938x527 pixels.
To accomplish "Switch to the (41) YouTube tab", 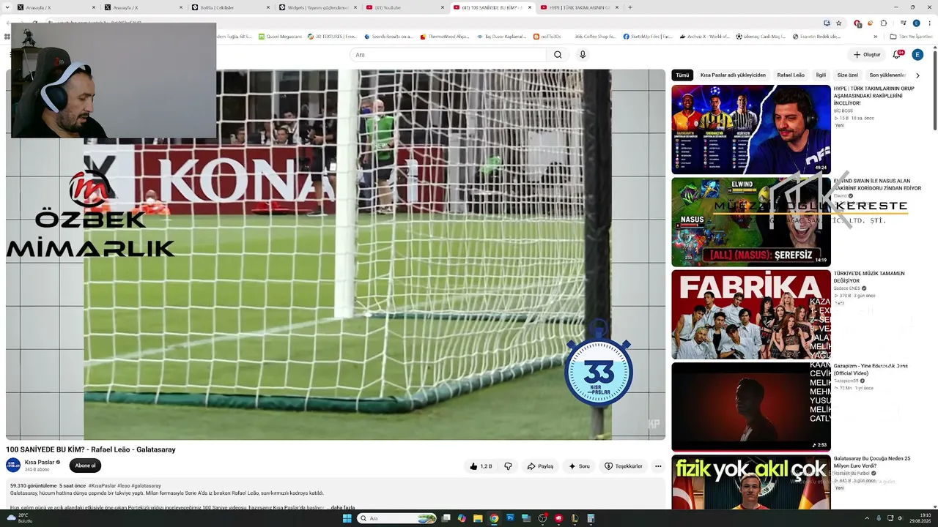I will (x=405, y=7).
